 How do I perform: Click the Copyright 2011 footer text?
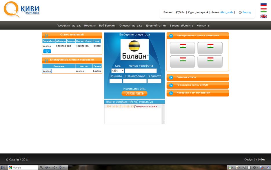coord(17,160)
